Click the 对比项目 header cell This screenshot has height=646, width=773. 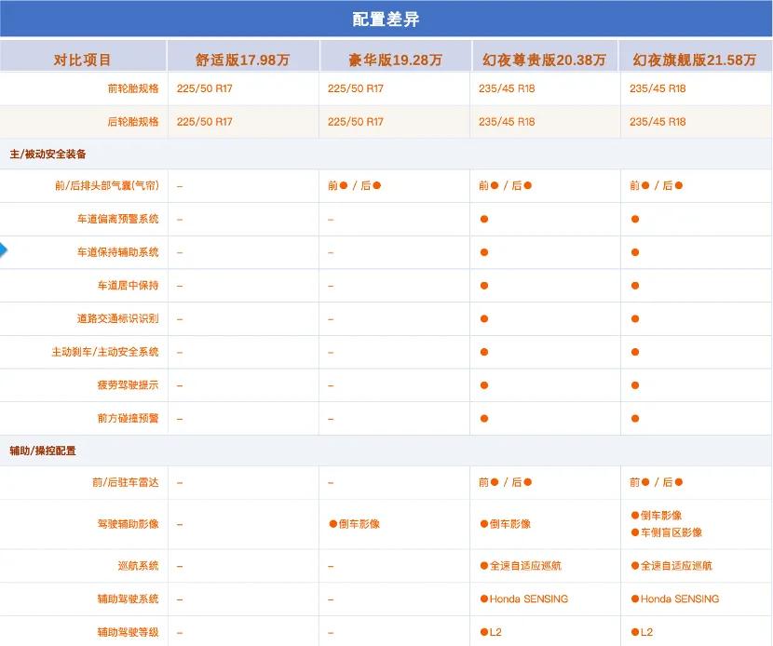click(83, 57)
